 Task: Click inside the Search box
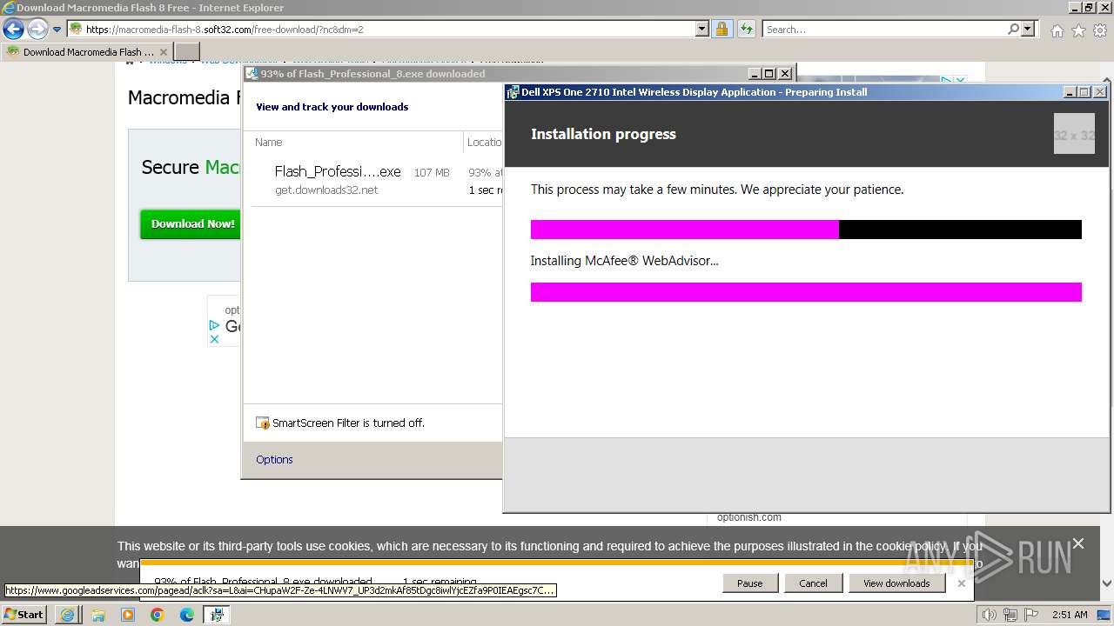(x=884, y=29)
